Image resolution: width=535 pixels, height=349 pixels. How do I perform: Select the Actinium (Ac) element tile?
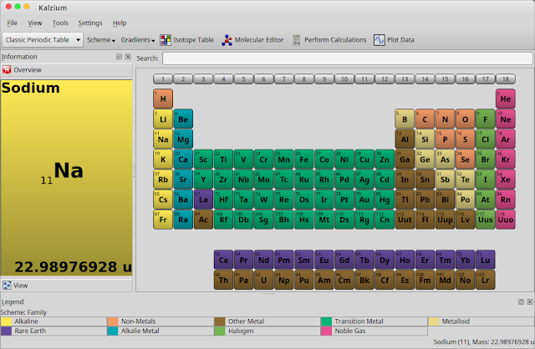coord(203,220)
